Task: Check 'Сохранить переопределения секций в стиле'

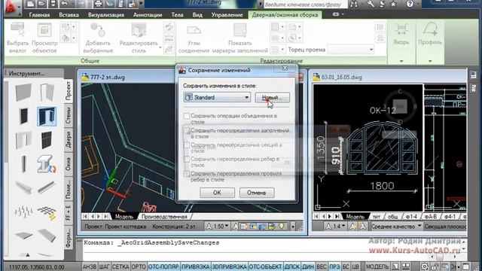Action: pyautogui.click(x=186, y=145)
